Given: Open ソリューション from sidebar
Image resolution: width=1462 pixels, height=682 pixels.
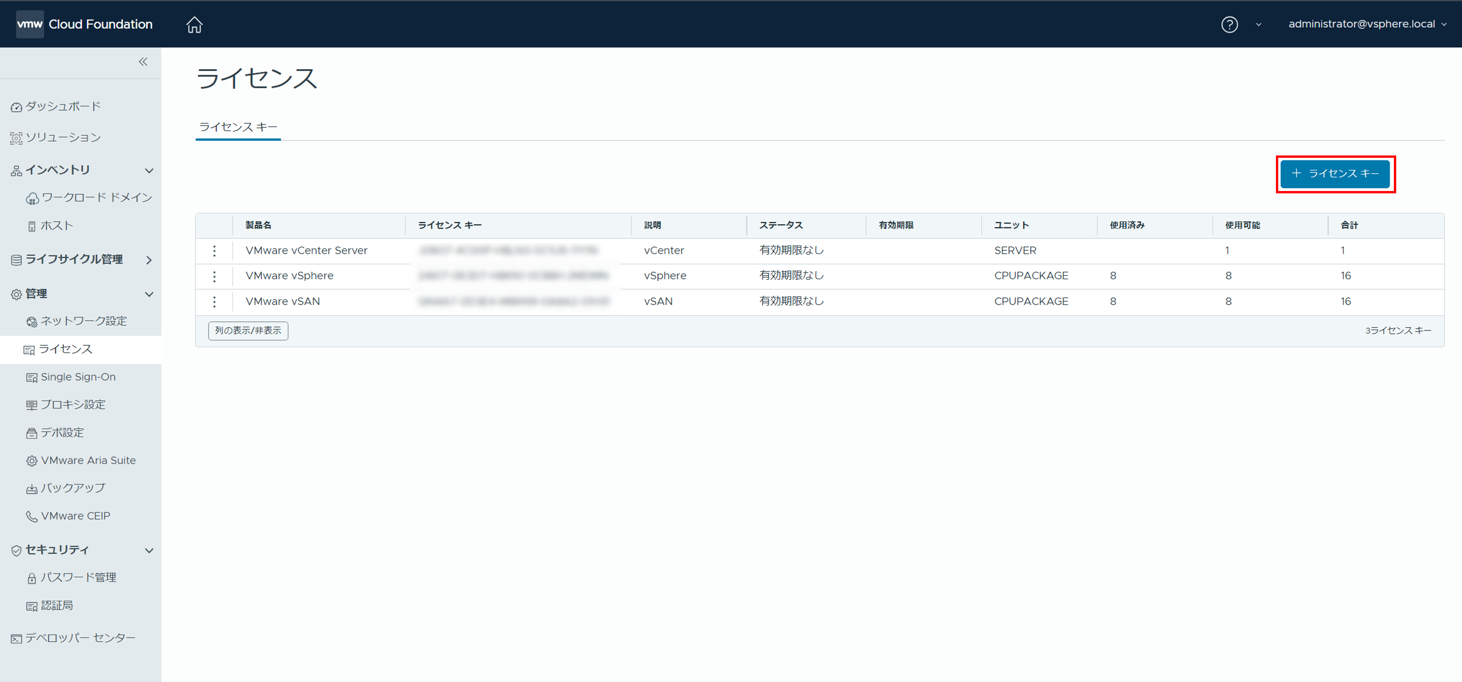Looking at the screenshot, I should tap(62, 138).
